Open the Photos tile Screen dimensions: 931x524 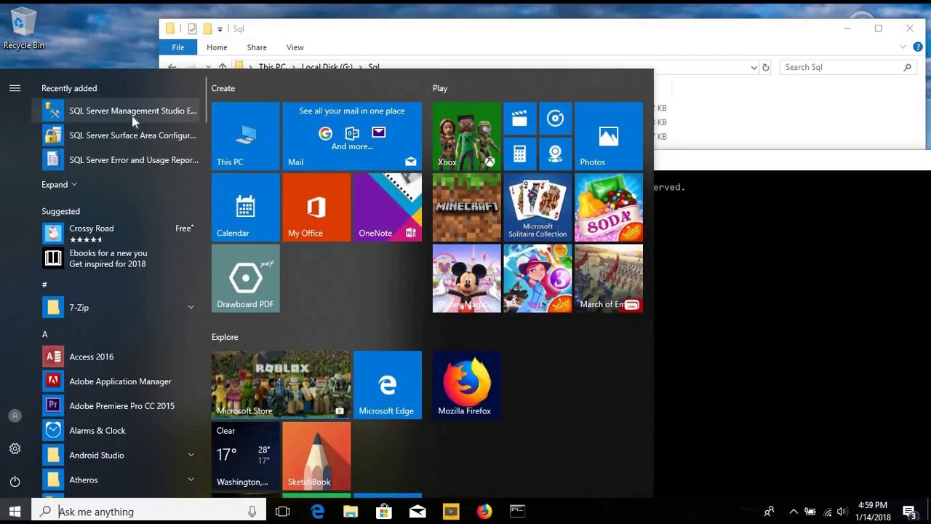609,136
